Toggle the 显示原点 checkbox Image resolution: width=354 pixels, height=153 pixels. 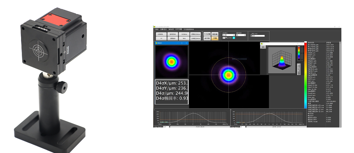tap(226, 38)
